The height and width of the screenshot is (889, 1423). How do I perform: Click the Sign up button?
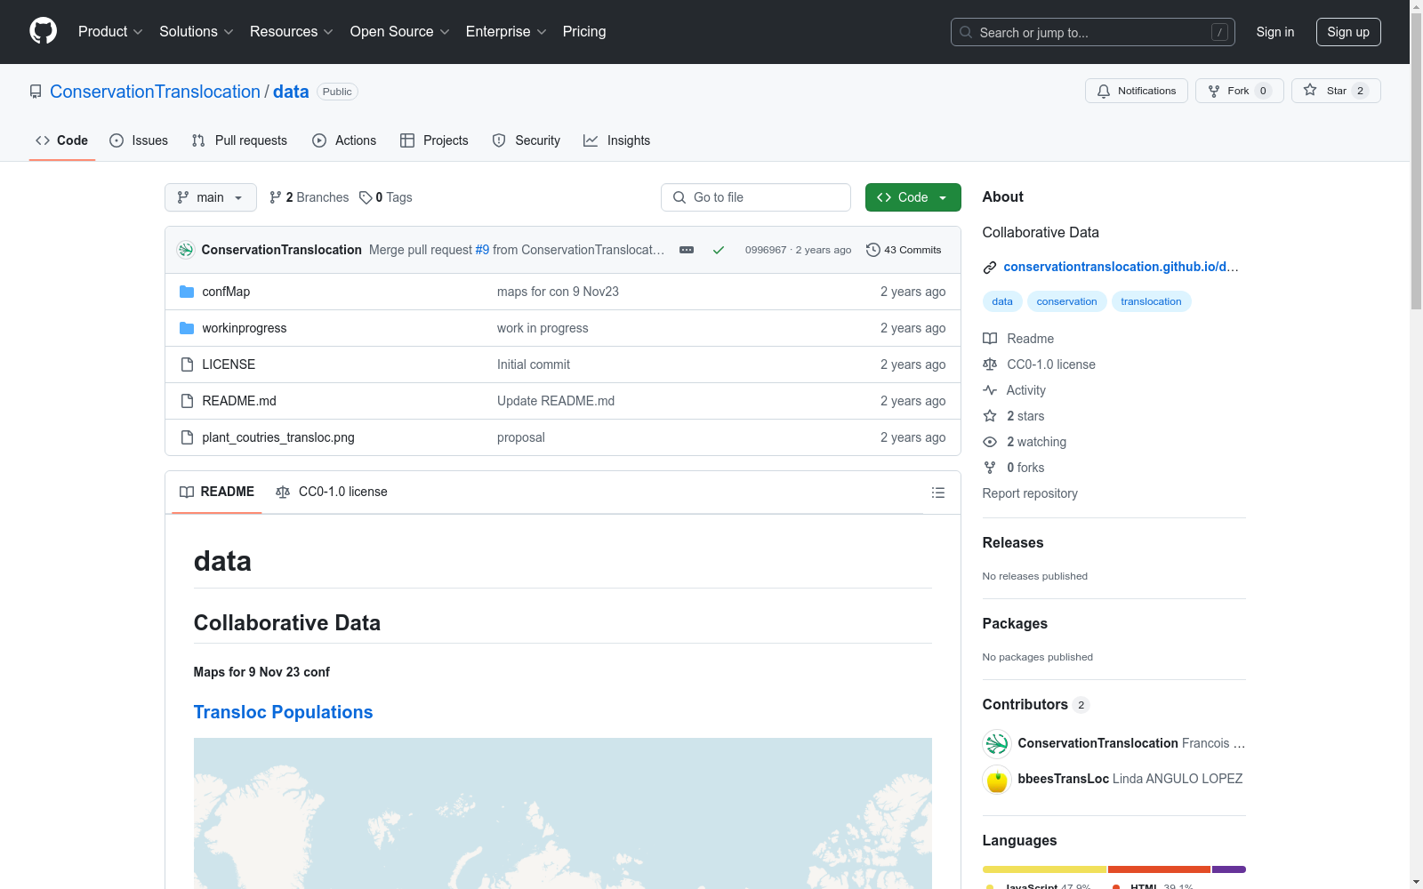(x=1348, y=32)
